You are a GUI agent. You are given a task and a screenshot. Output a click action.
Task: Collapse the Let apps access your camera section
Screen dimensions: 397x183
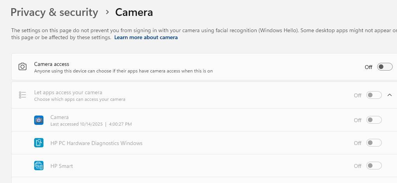390,95
